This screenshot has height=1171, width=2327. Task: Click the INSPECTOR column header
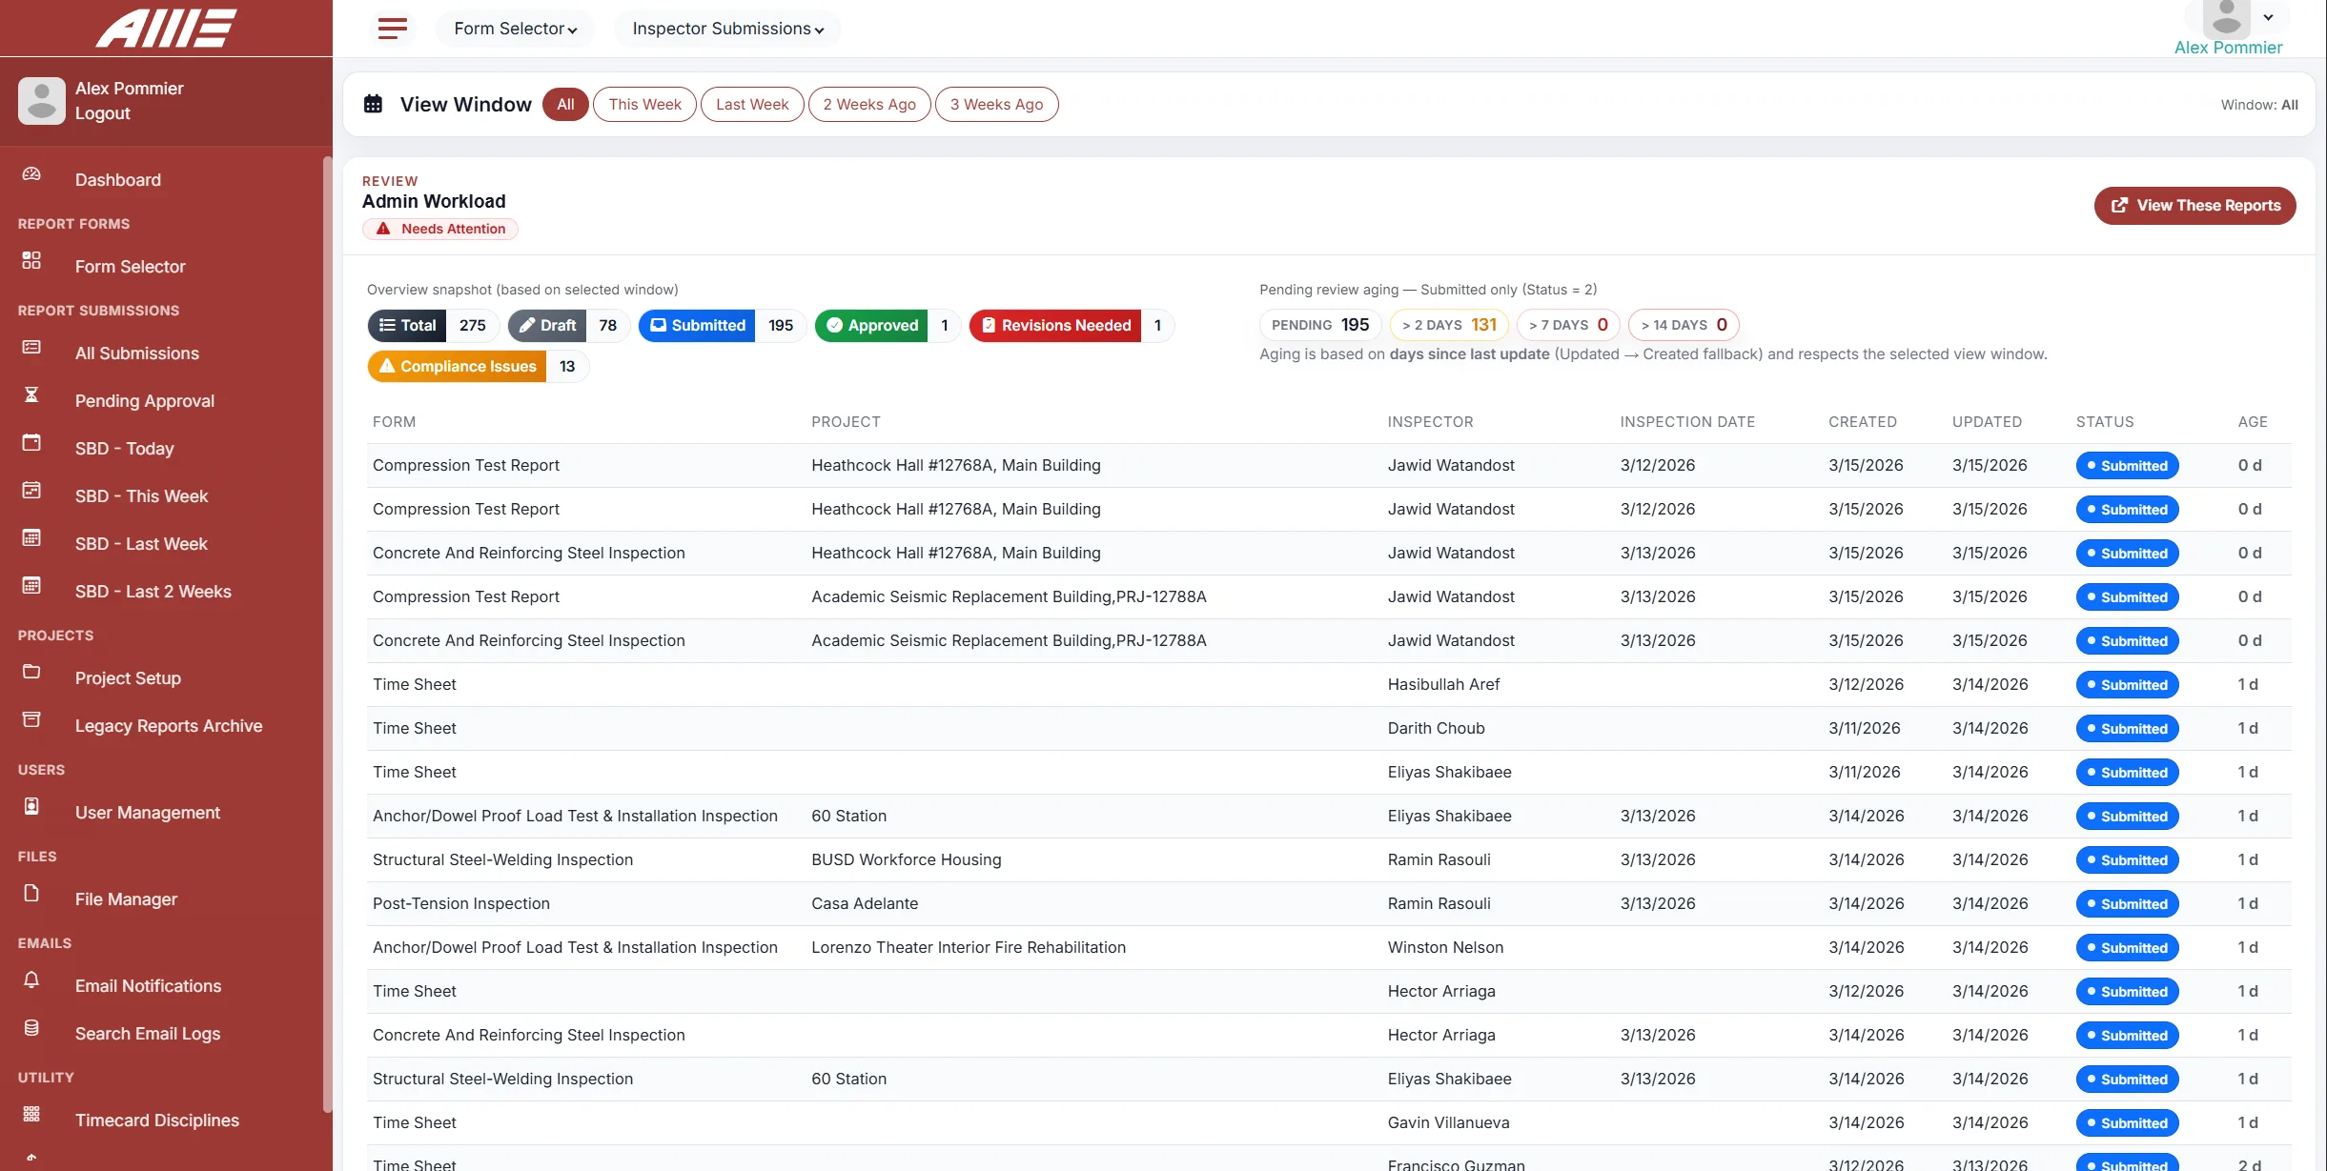pos(1430,422)
